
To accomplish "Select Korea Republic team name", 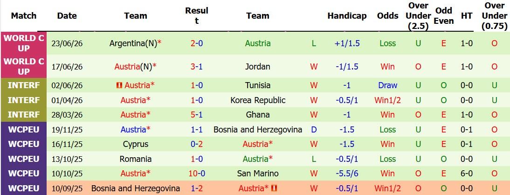I will [x=258, y=100].
